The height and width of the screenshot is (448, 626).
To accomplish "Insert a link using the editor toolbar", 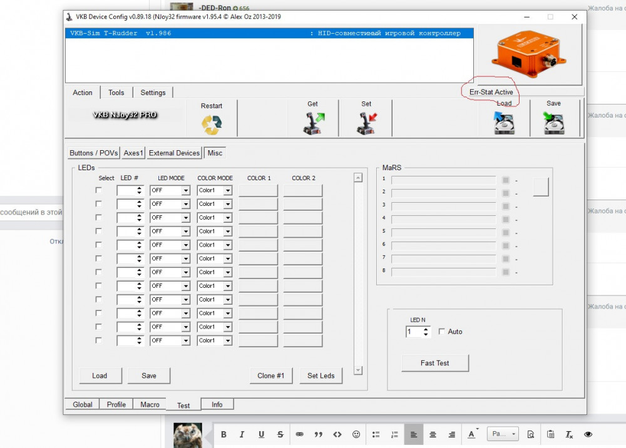I will [299, 434].
